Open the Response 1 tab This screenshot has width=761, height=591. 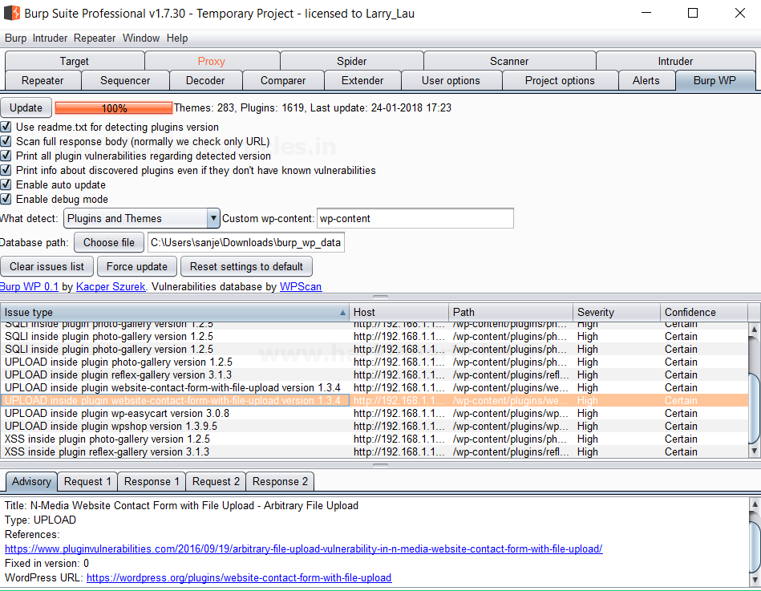[x=152, y=481]
